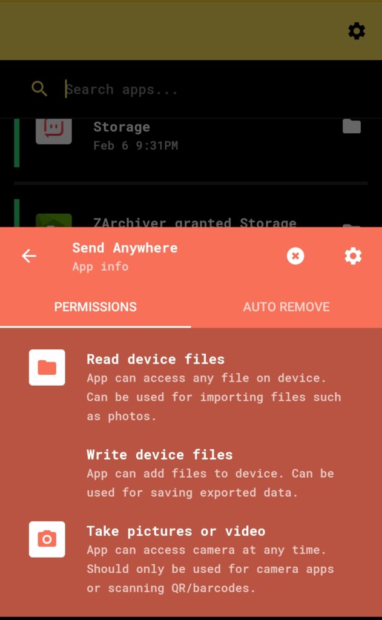The image size is (382, 620).
Task: Tap the camera icon for Take pictures
Action: [47, 539]
